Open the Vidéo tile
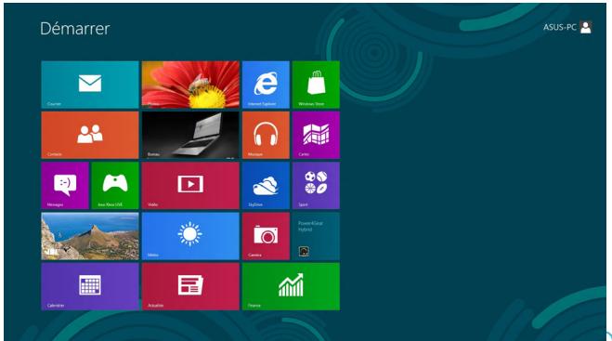The width and height of the screenshot is (612, 341). tap(190, 185)
